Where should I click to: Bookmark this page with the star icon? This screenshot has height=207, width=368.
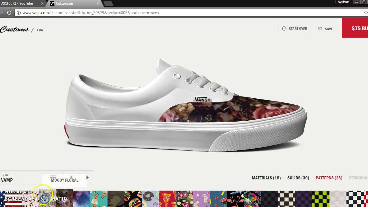coord(366,13)
